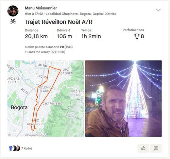Open the Trajet Réveillon Noël A/R activity title

pyautogui.click(x=59, y=22)
